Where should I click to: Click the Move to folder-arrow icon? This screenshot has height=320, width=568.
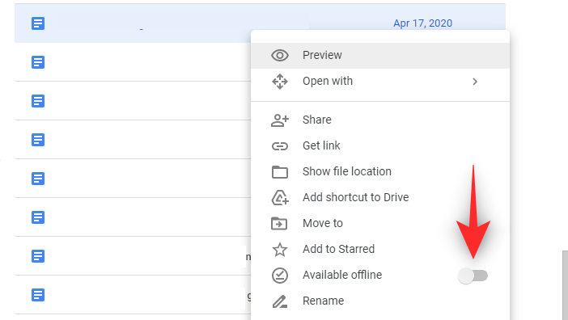(279, 224)
